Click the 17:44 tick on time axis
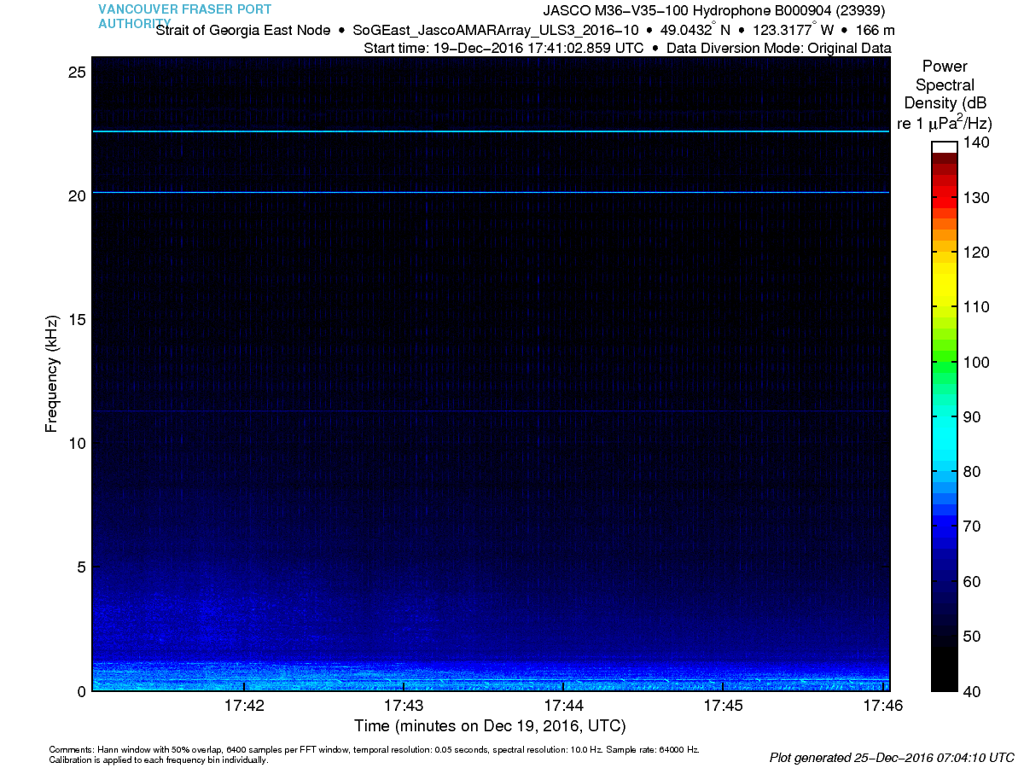 coord(563,706)
